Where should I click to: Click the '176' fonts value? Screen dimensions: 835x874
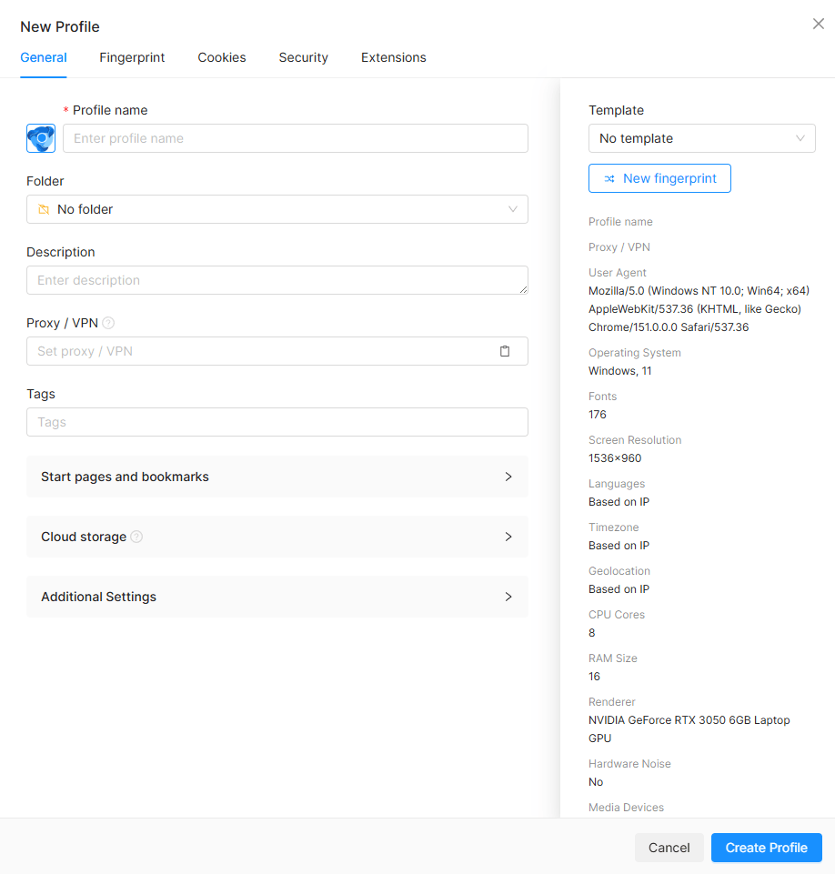[x=597, y=414]
